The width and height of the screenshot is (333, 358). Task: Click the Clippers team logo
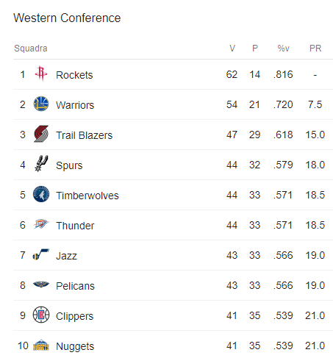pos(41,315)
